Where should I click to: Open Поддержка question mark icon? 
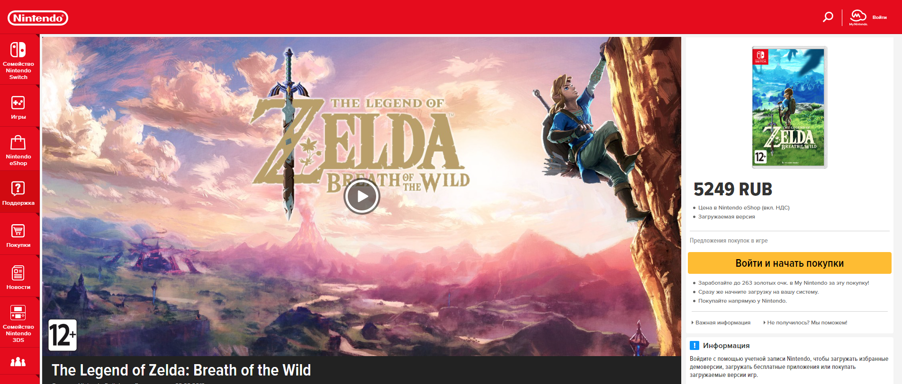(18, 189)
